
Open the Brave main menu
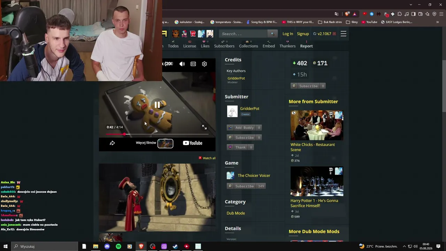(441, 14)
